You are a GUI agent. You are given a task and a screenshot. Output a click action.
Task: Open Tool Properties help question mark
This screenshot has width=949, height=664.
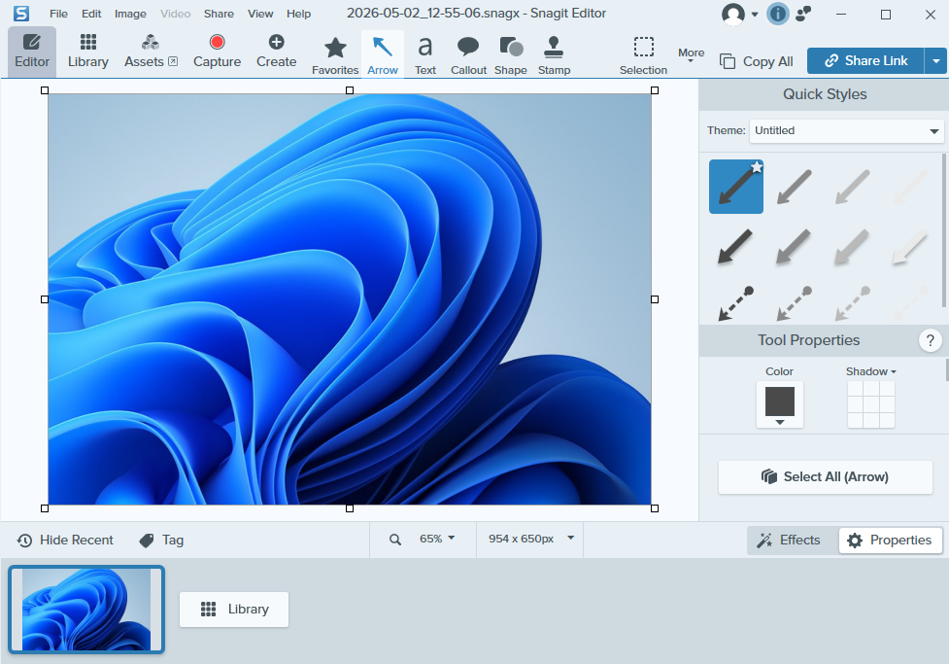[x=931, y=340]
